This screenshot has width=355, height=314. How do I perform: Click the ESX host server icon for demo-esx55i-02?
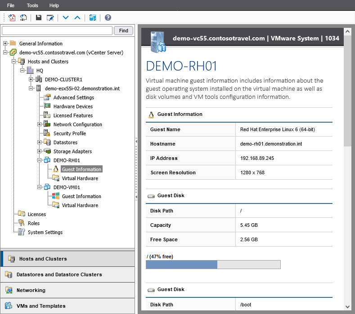(39, 88)
